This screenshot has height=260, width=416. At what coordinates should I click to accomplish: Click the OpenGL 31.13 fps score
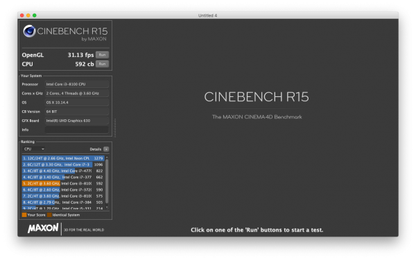coord(80,55)
